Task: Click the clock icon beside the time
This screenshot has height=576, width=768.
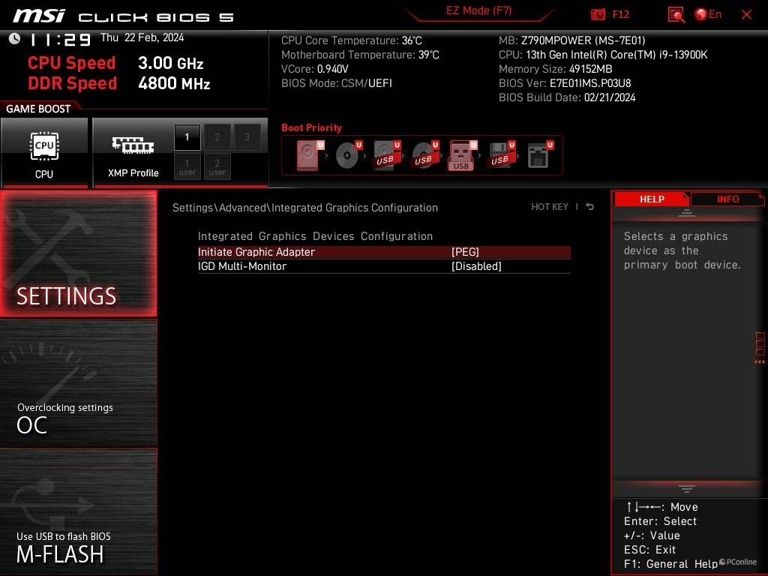Action: [x=14, y=38]
